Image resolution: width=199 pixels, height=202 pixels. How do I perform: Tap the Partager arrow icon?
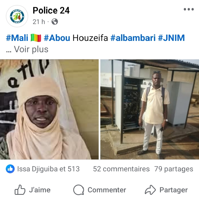150,190
